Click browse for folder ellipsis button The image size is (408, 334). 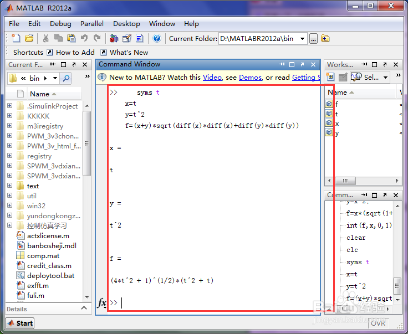[313, 39]
